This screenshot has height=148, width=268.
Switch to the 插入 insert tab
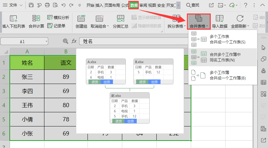tap(99, 5)
